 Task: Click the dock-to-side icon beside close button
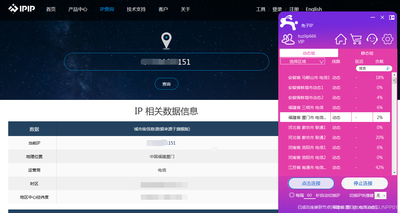point(391,17)
